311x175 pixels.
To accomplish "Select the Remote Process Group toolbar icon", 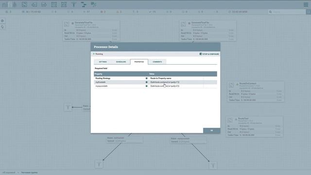I will [64, 4].
